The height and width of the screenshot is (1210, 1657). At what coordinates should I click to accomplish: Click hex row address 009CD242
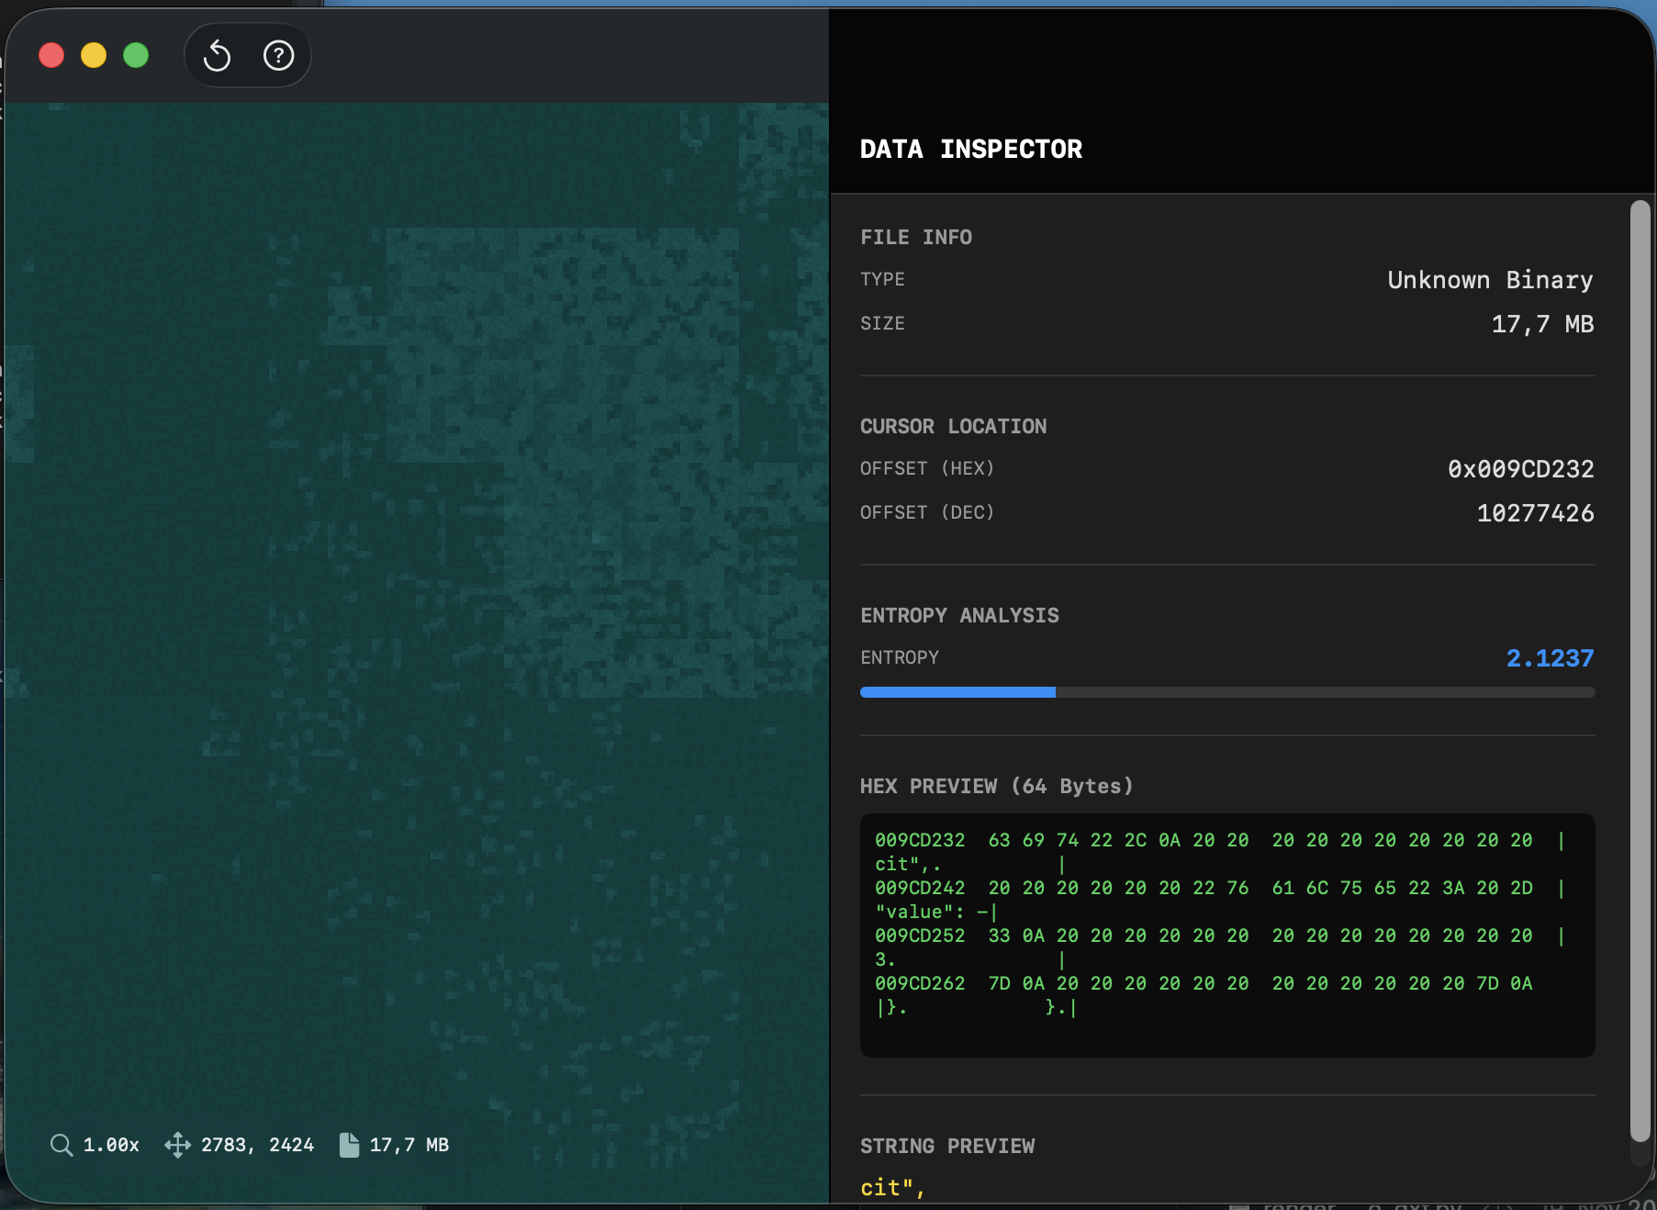pyautogui.click(x=920, y=888)
